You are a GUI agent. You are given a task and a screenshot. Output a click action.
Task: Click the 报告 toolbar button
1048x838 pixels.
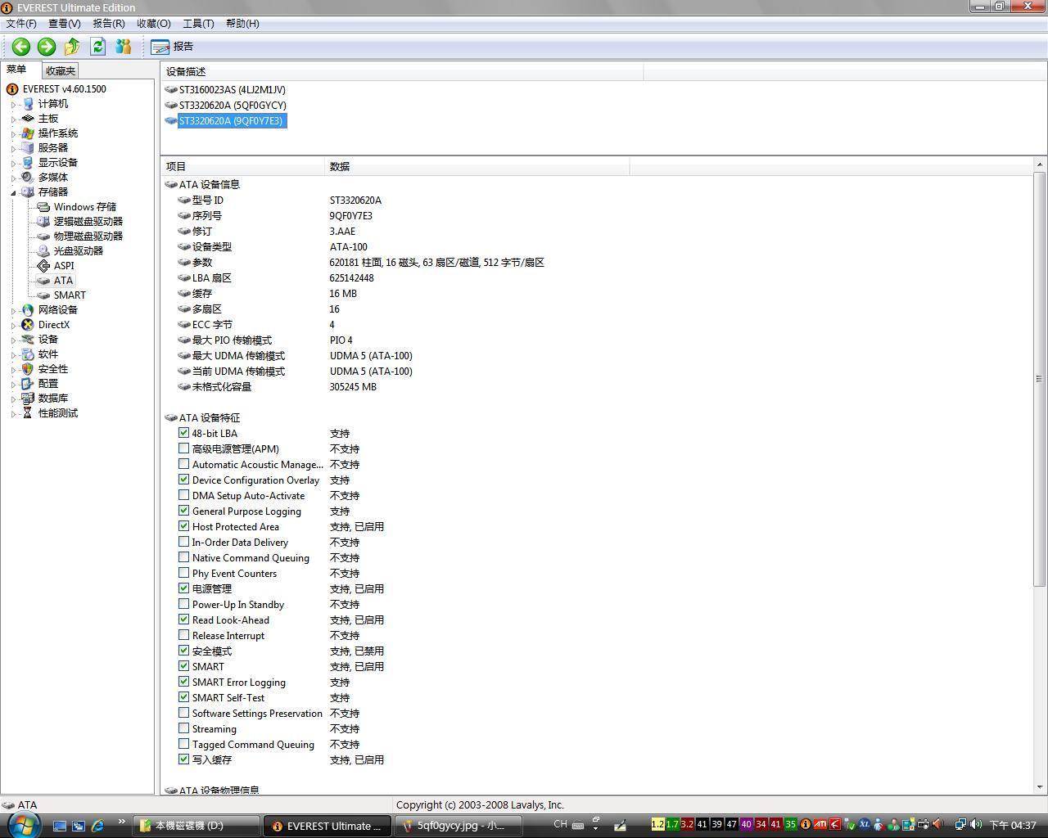click(173, 47)
